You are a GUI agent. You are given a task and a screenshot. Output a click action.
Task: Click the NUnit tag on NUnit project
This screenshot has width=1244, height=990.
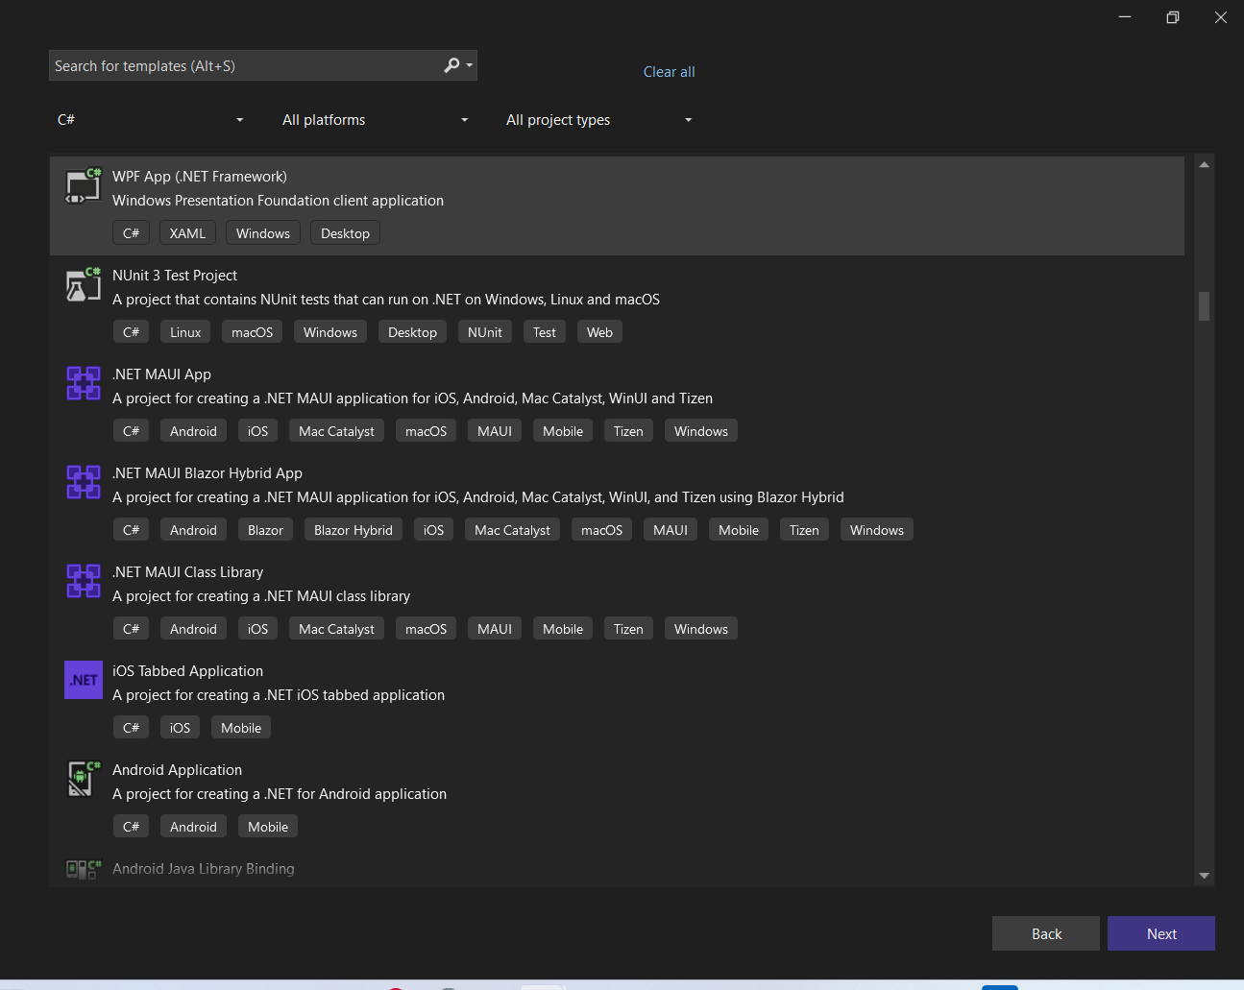coord(485,332)
